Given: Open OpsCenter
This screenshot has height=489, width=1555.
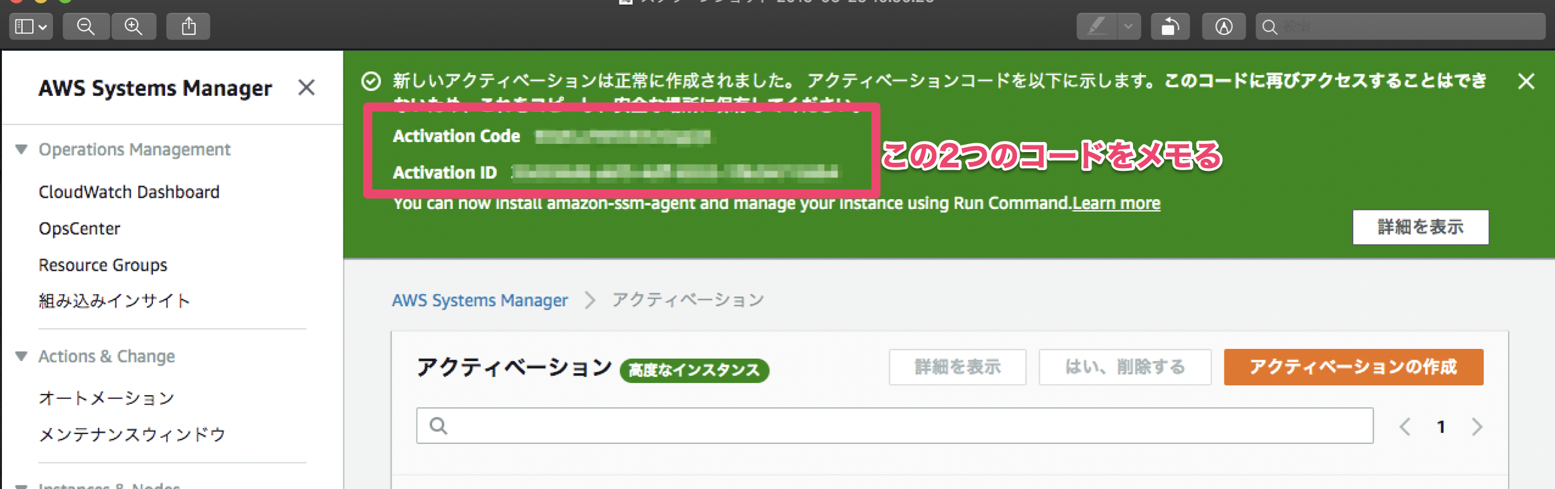Looking at the screenshot, I should pyautogui.click(x=79, y=228).
